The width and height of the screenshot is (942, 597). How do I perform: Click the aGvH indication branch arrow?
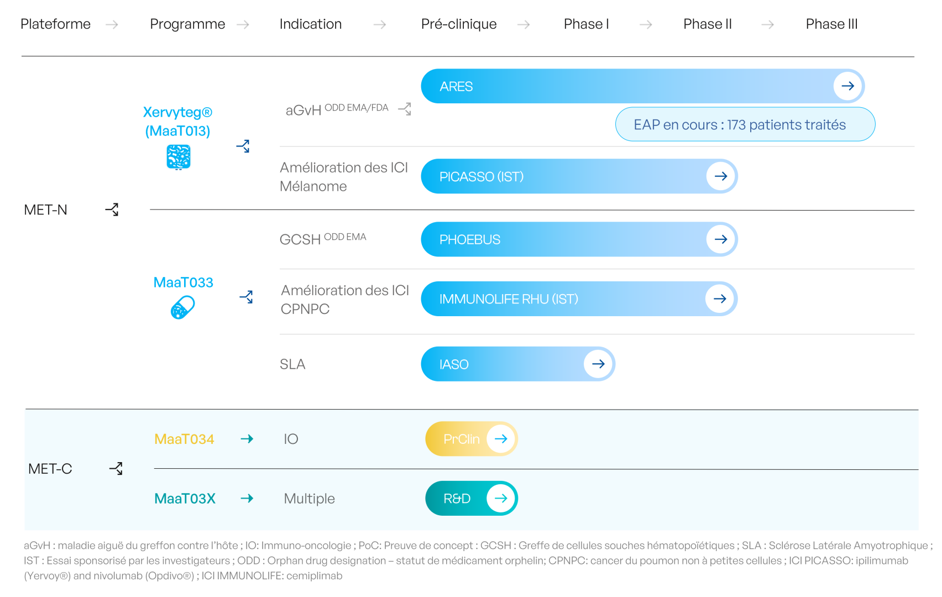(x=405, y=109)
